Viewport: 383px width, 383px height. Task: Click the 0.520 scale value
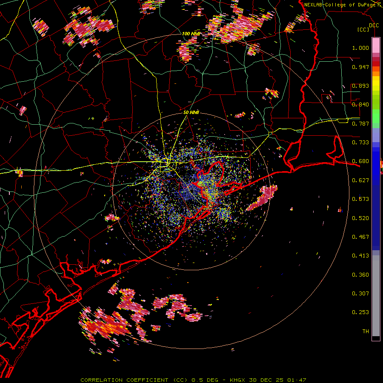coord(360,218)
